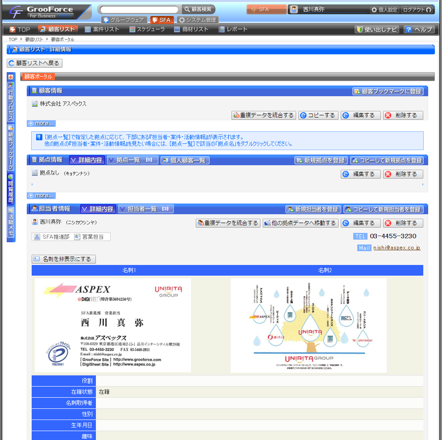The width and height of the screenshot is (442, 440).
Task: Expand more... under 顧客情報
Action: 41,123
